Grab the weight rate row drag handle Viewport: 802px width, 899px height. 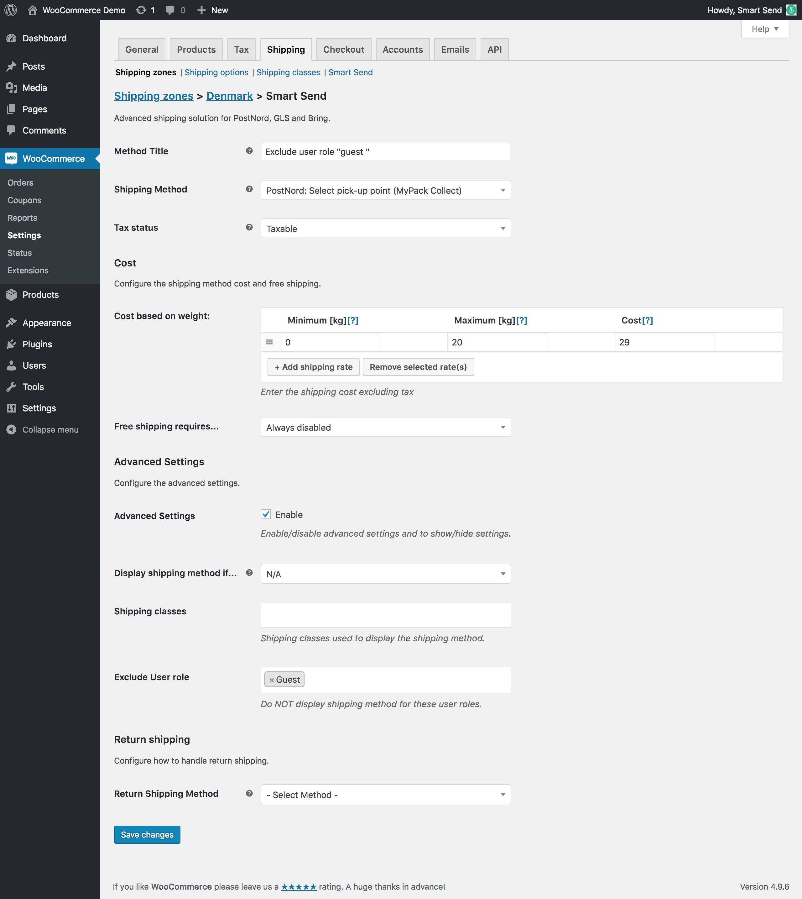click(269, 342)
